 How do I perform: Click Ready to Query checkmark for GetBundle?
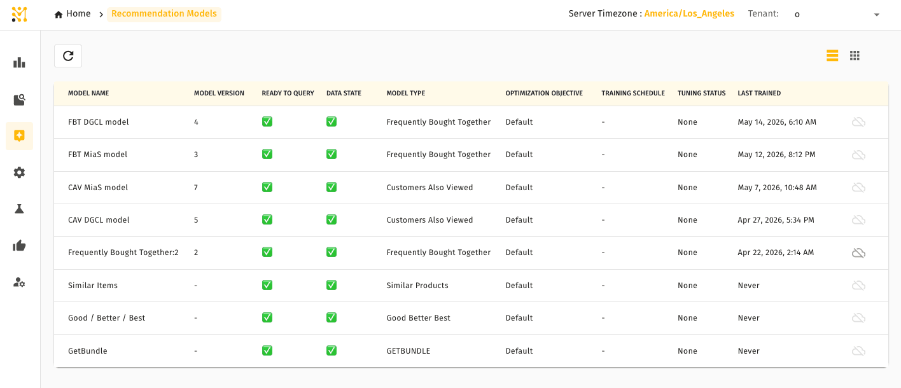(x=267, y=350)
